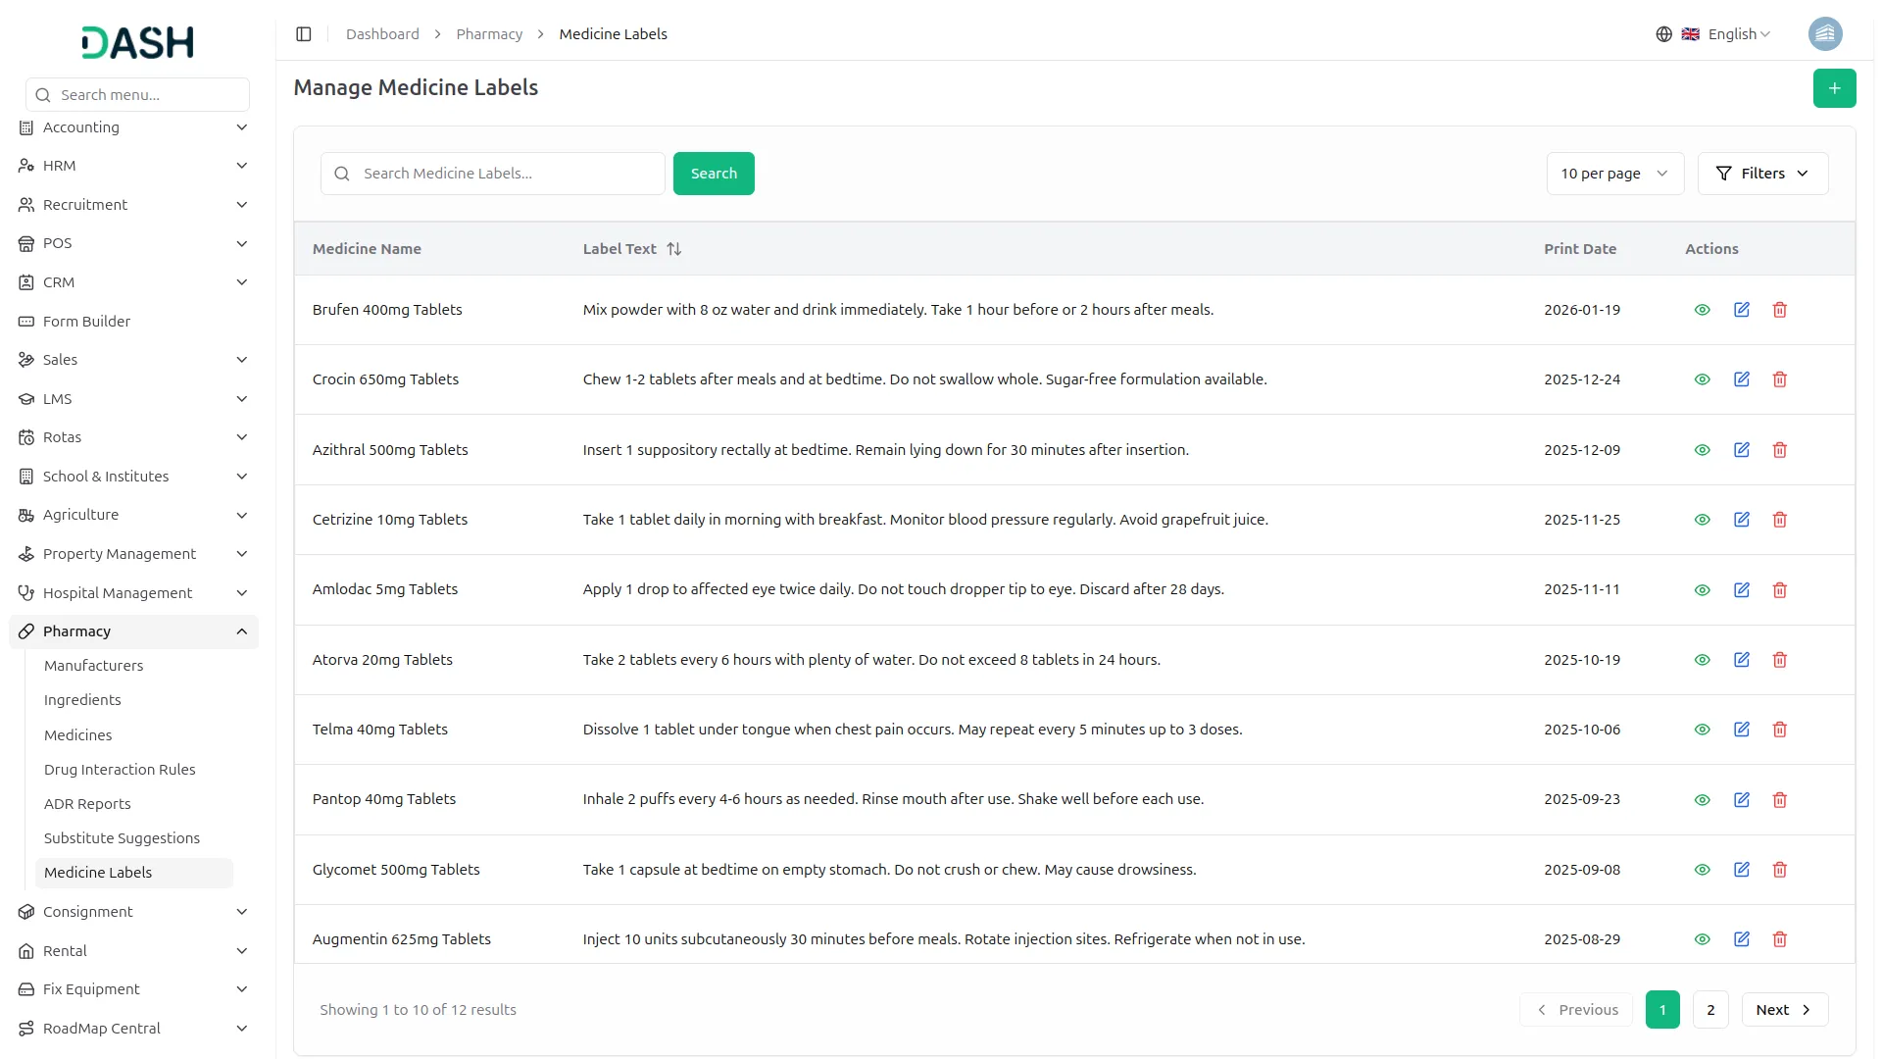Screen dimensions: 1882x1059
Task: Expand the Filters dropdown
Action: pos(1761,174)
